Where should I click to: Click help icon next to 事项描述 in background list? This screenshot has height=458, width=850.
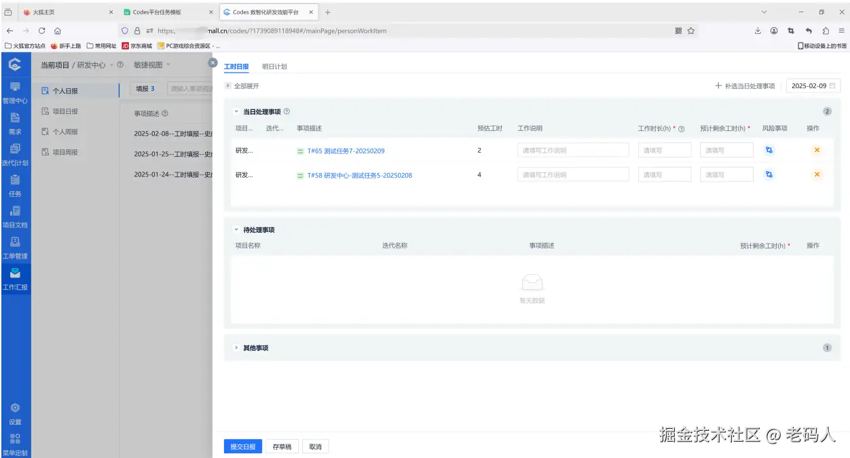[165, 114]
